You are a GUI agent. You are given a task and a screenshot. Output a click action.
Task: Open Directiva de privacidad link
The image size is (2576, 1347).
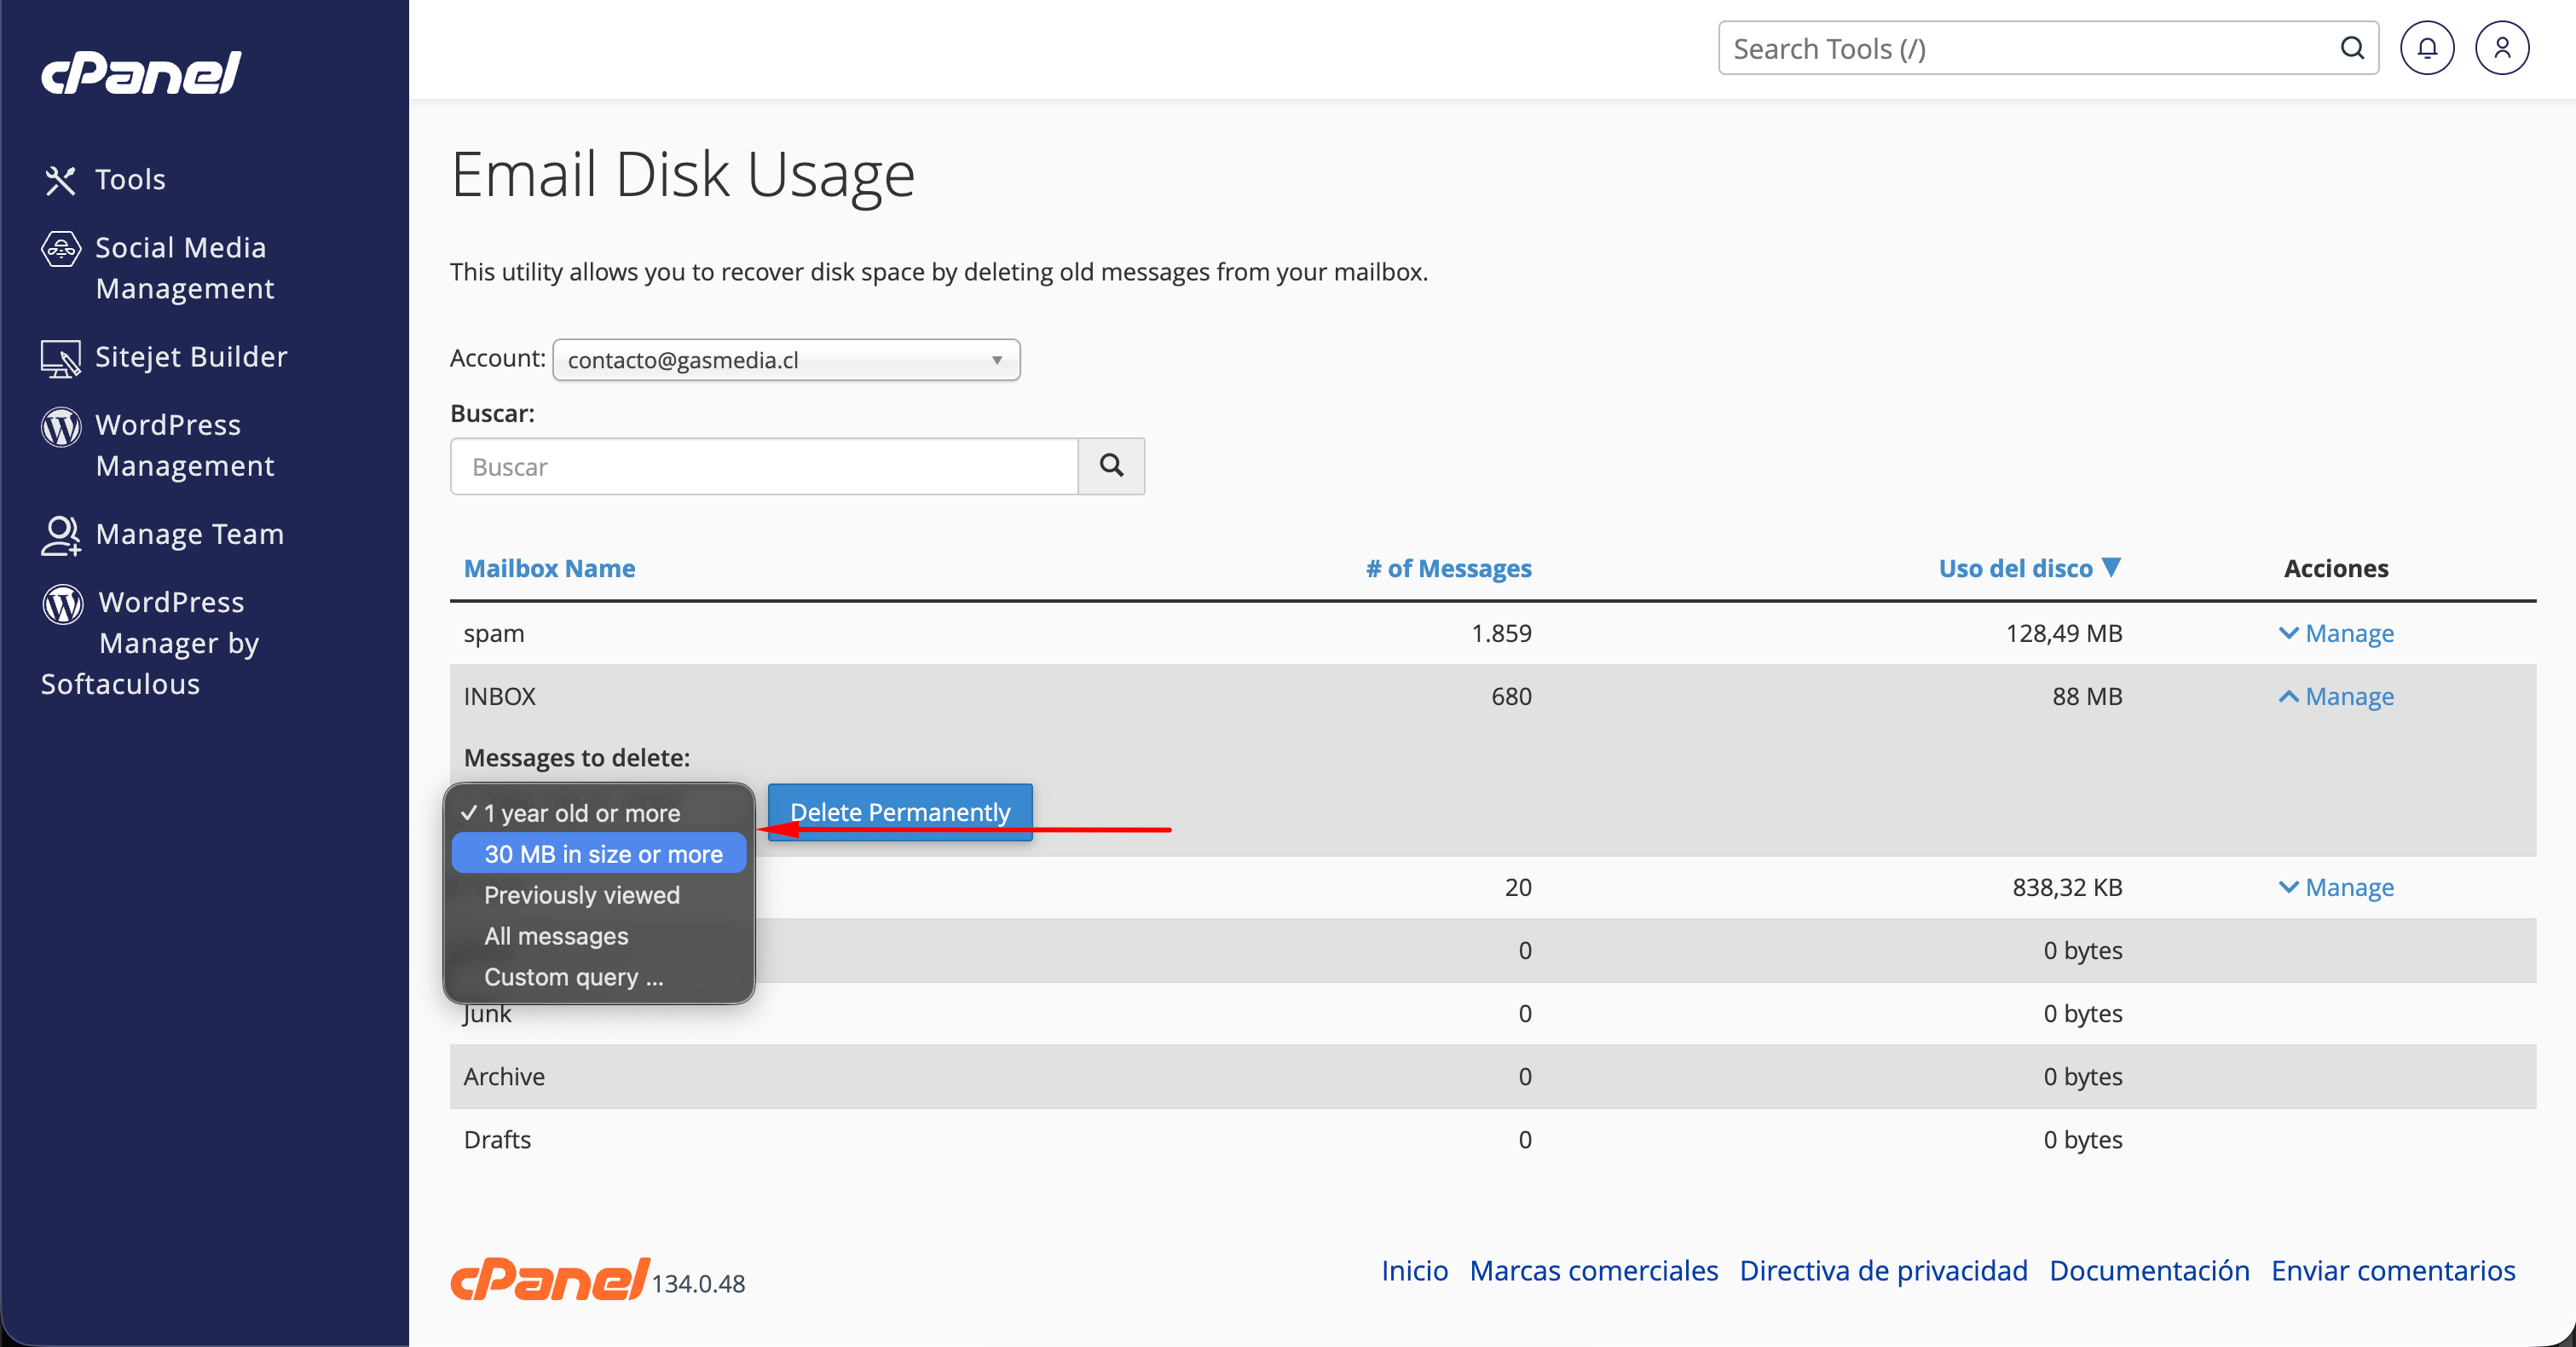[1884, 1270]
